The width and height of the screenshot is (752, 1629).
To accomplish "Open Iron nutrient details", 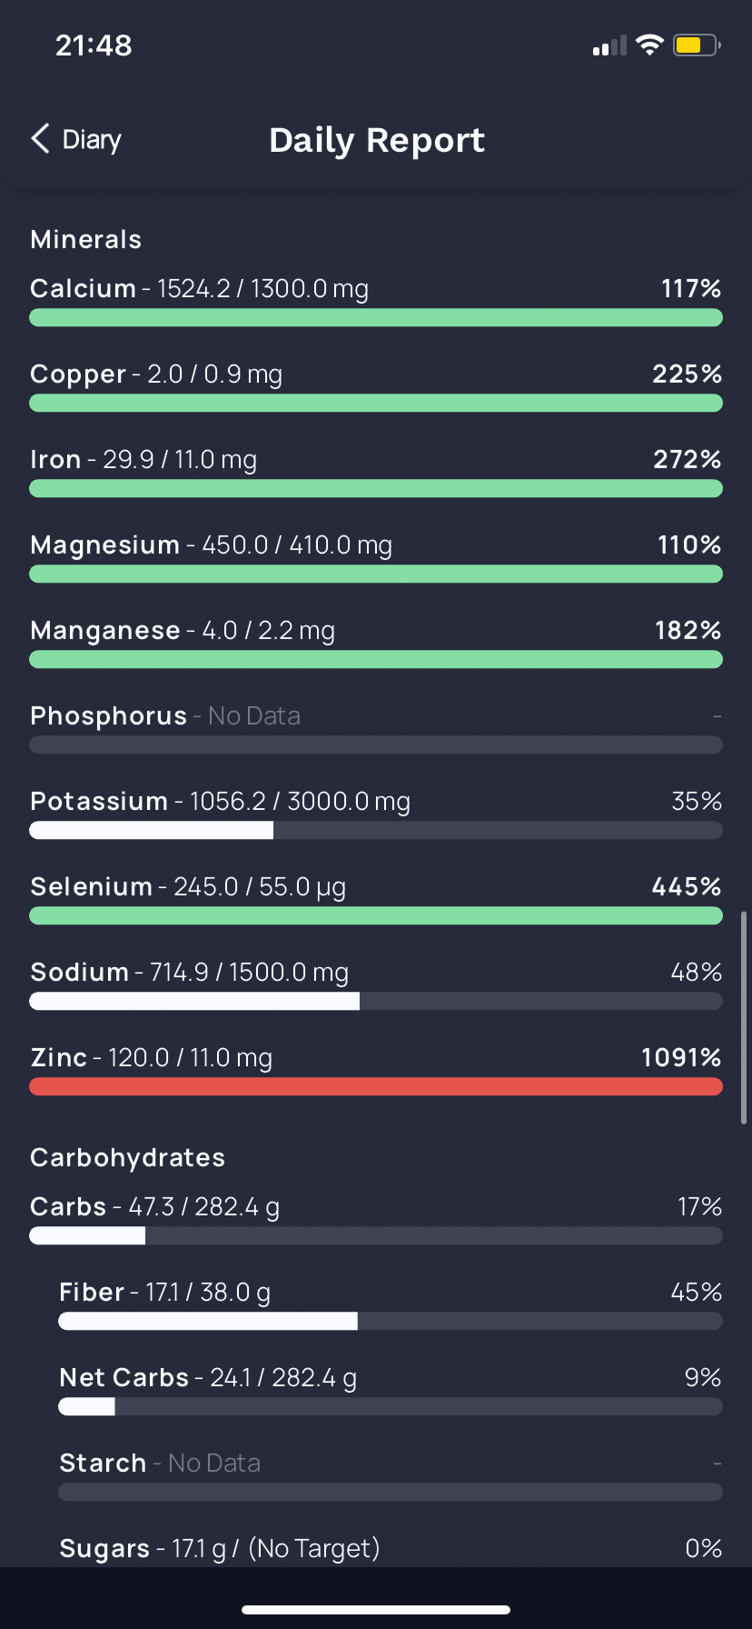I will [x=376, y=473].
